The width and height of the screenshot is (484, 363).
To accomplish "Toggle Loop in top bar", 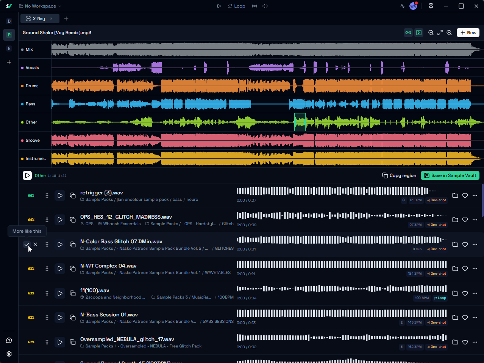I will [x=237, y=6].
